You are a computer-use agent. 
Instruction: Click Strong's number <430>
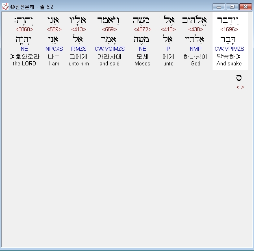point(195,29)
